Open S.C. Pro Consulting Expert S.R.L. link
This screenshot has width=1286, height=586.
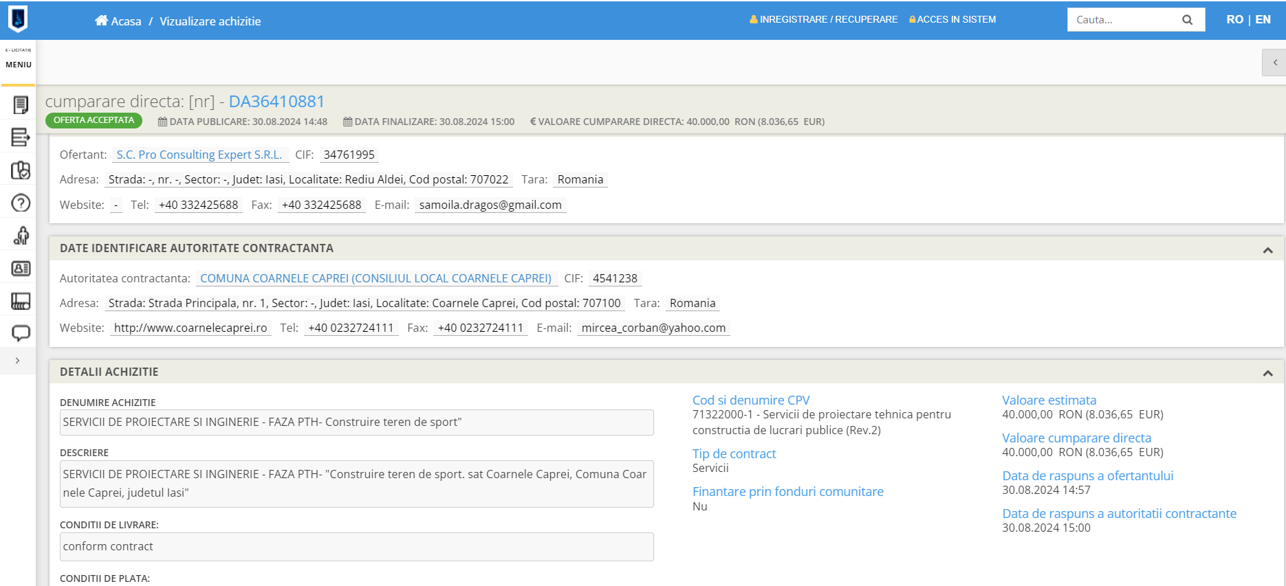click(199, 155)
